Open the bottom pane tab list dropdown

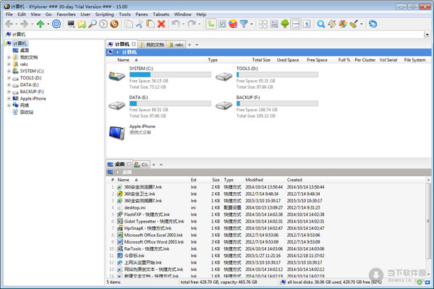click(161, 165)
